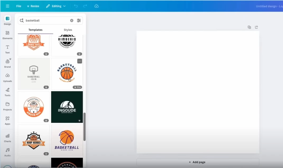
Task: Open the Charts sidebar item
Action: click(x=7, y=137)
